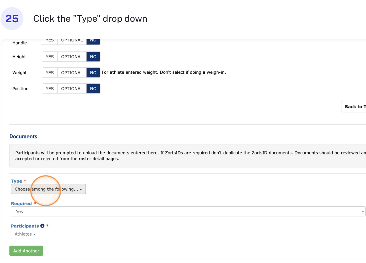Set Weight to OPTIONAL
Image resolution: width=366 pixels, height=263 pixels.
[72, 73]
